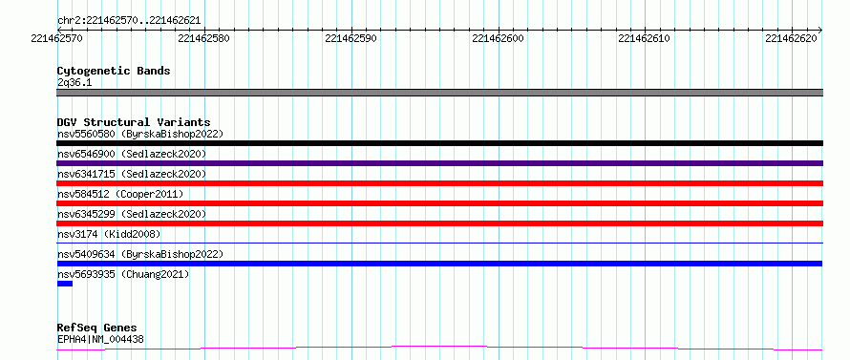Click the thin blue nsv3174 variant line

439,244
